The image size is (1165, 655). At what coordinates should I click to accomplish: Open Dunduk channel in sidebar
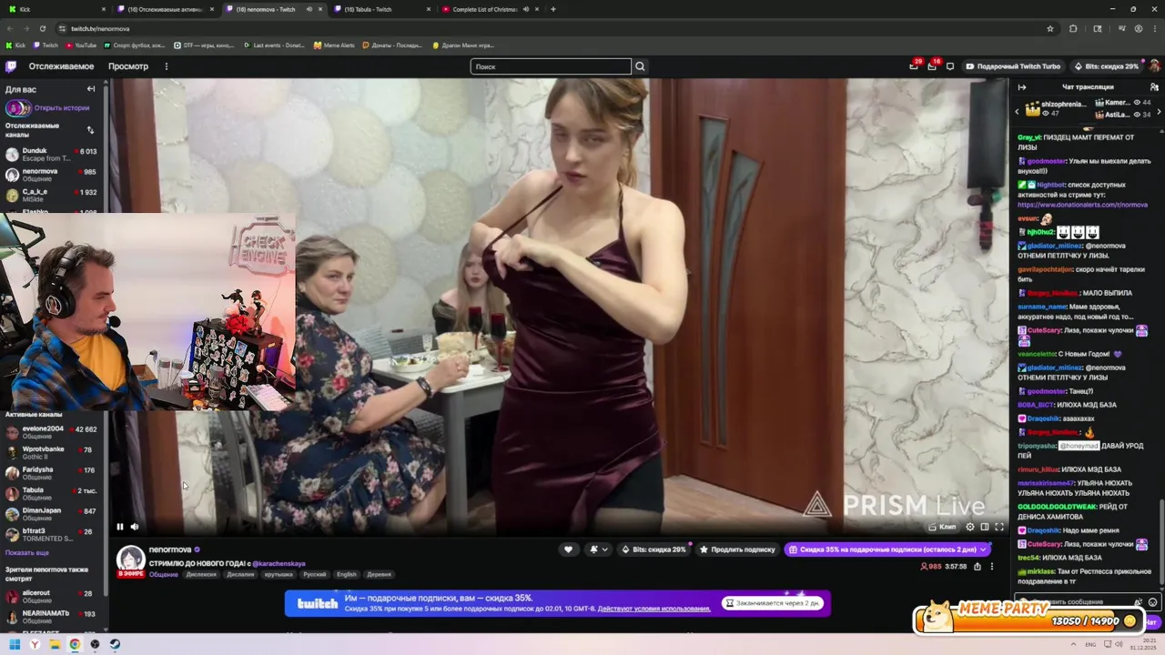(x=51, y=155)
